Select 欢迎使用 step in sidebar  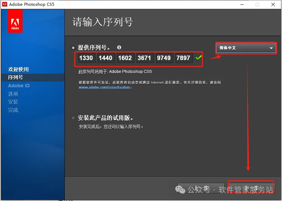click(18, 69)
